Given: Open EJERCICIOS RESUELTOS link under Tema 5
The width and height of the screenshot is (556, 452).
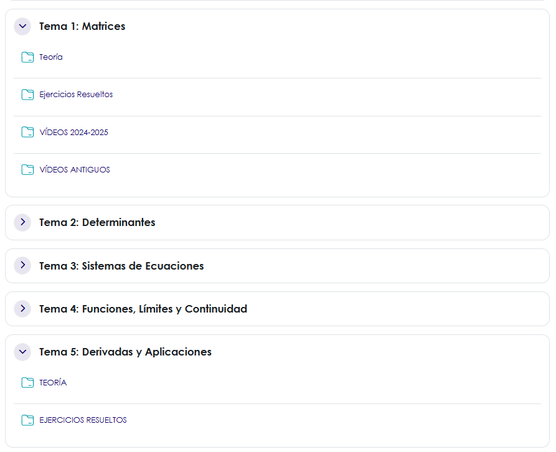Looking at the screenshot, I should [83, 420].
